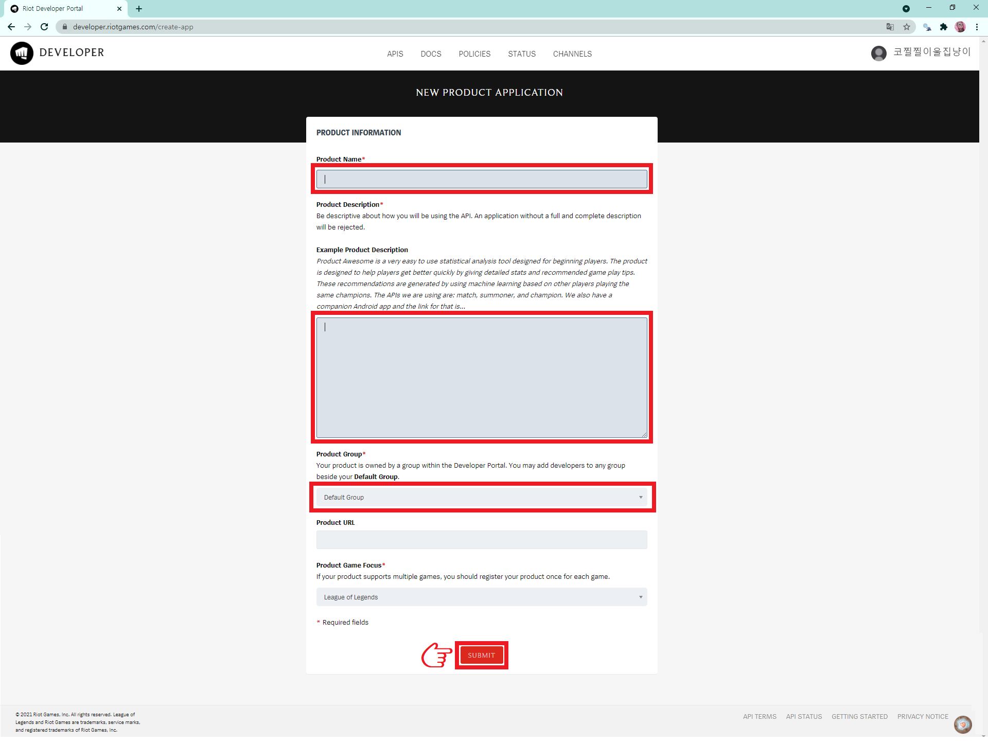The height and width of the screenshot is (743, 988).
Task: Open the APIS menu item
Action: click(x=395, y=54)
